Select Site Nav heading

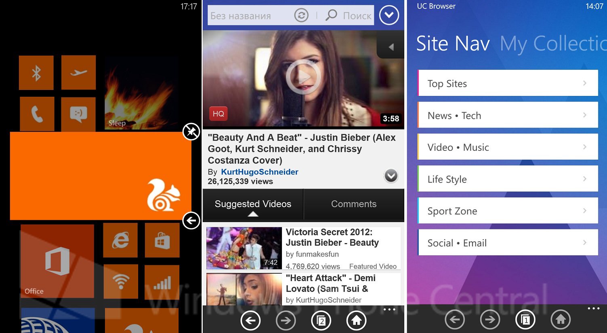coord(453,44)
